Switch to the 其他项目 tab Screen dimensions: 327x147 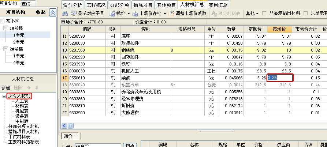167,5
